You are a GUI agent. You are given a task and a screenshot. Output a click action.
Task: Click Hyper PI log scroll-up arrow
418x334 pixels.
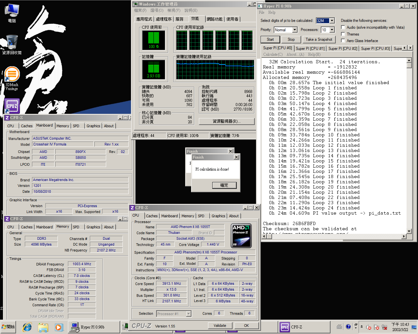(x=409, y=60)
